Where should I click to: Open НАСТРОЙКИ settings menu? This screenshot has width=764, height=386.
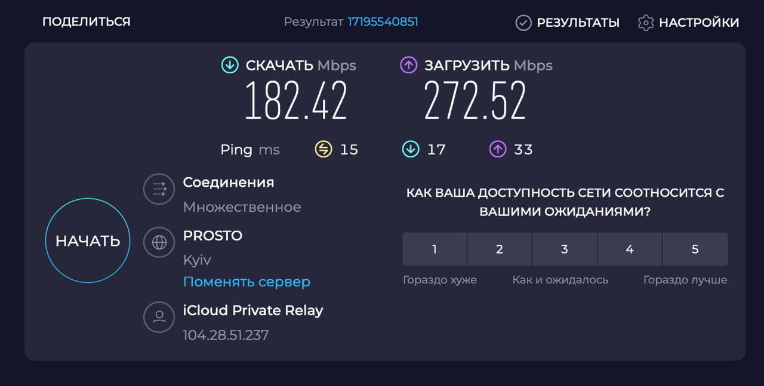click(688, 23)
